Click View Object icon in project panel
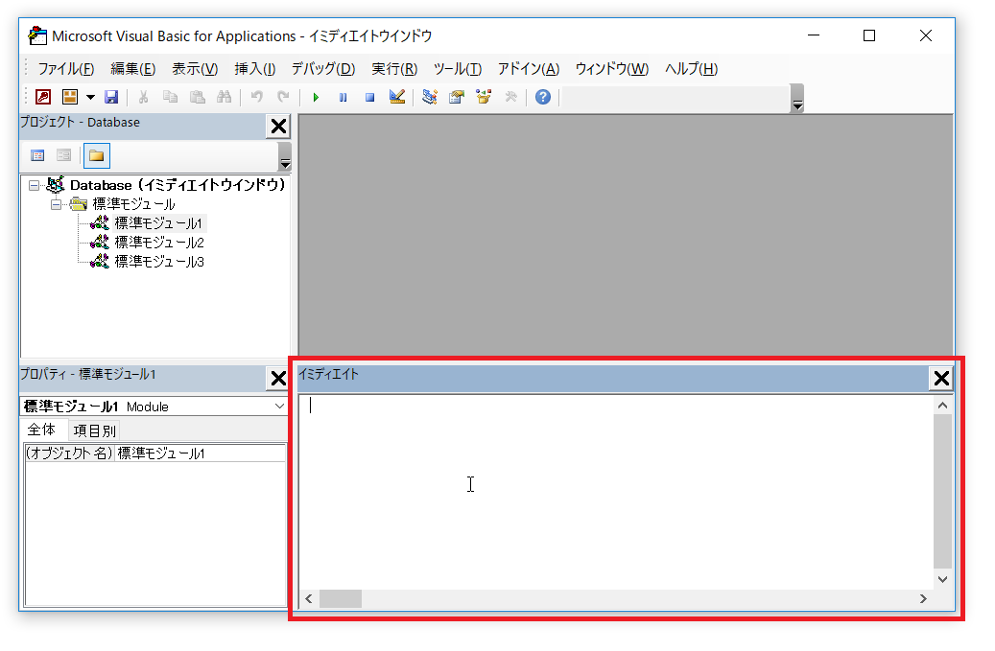995x651 pixels. tap(63, 155)
